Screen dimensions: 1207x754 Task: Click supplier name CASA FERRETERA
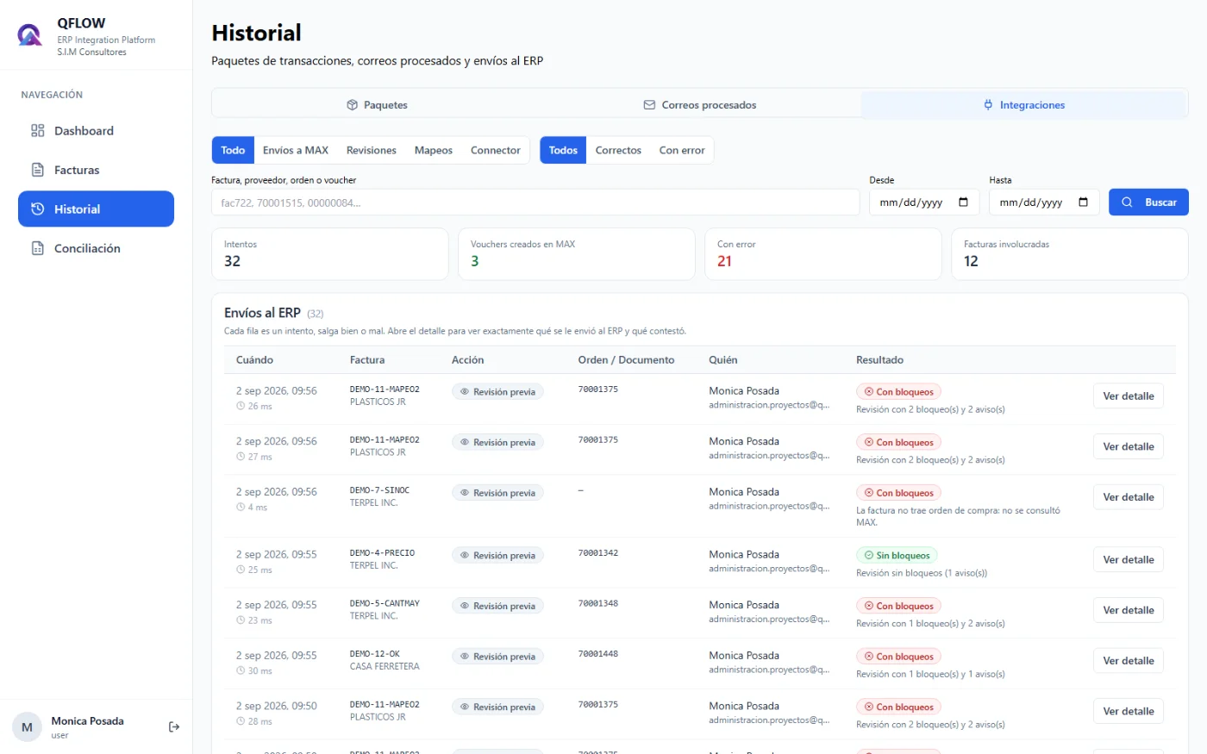coord(385,667)
